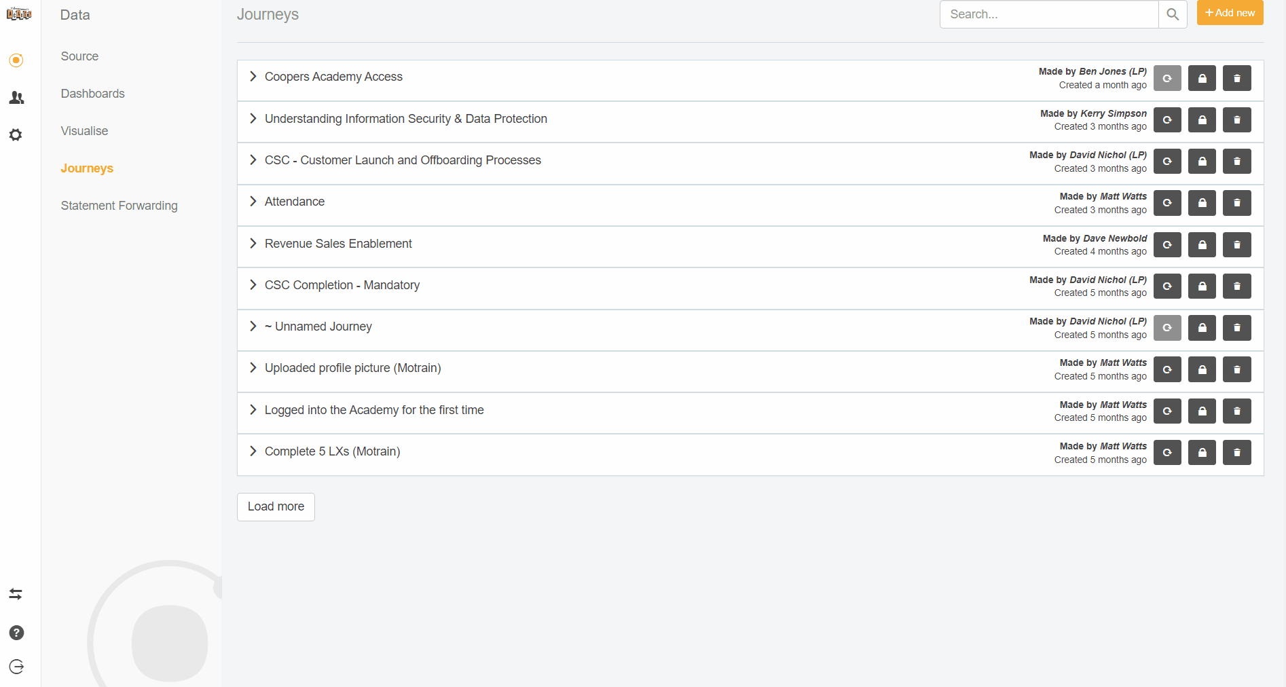The image size is (1286, 687).
Task: Open the Statement Forwarding section
Action: point(119,205)
